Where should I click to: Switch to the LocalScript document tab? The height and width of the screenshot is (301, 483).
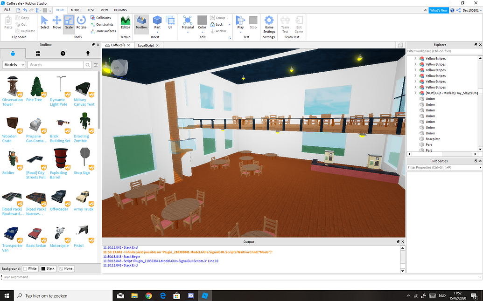point(146,45)
